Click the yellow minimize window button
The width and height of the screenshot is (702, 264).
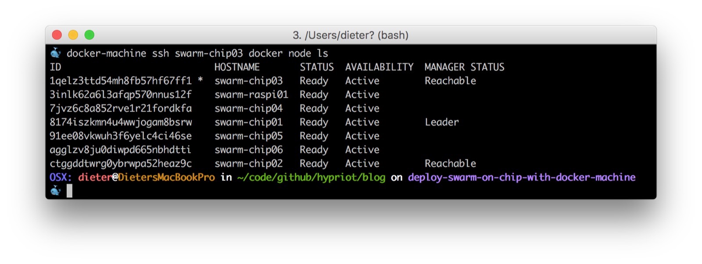tap(73, 35)
